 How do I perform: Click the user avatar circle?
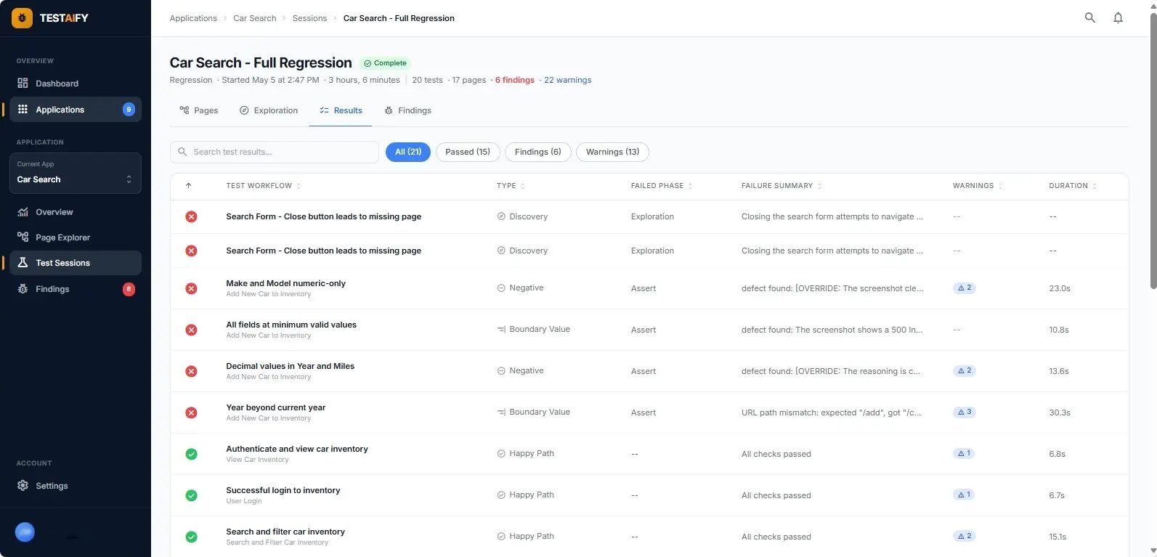[x=25, y=532]
